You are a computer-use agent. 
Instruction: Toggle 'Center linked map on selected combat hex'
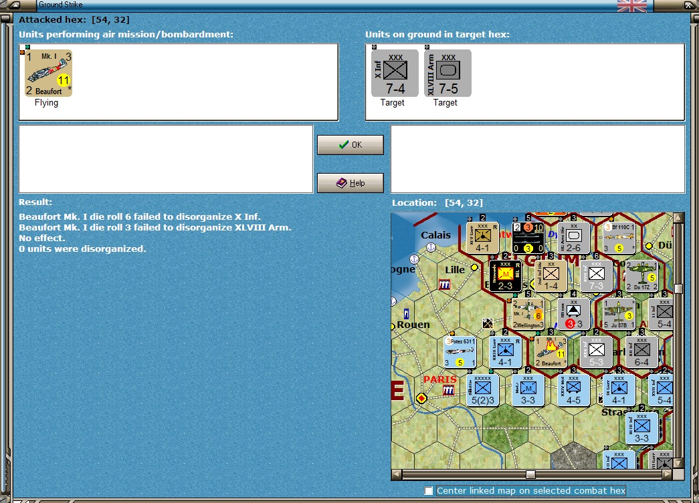tap(429, 490)
